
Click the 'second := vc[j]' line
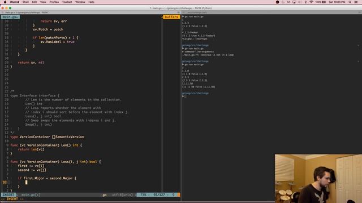[32, 170]
